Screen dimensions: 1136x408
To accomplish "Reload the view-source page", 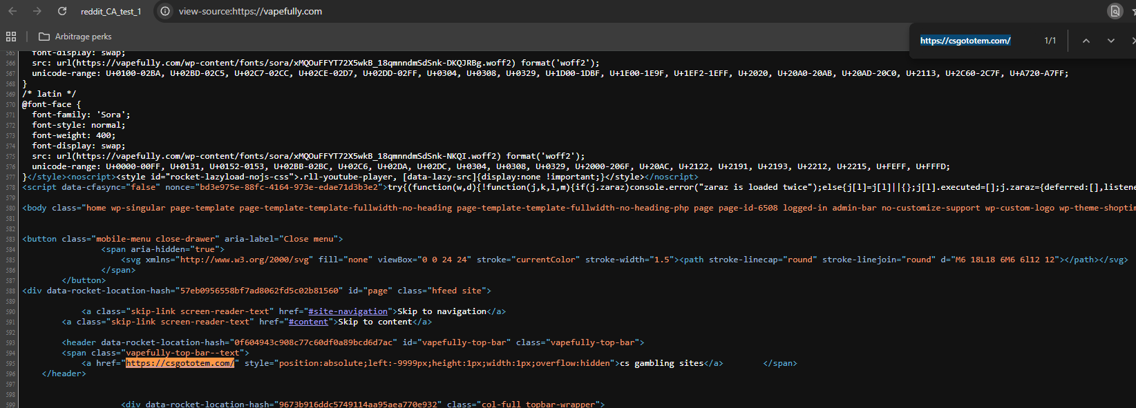I will (62, 11).
